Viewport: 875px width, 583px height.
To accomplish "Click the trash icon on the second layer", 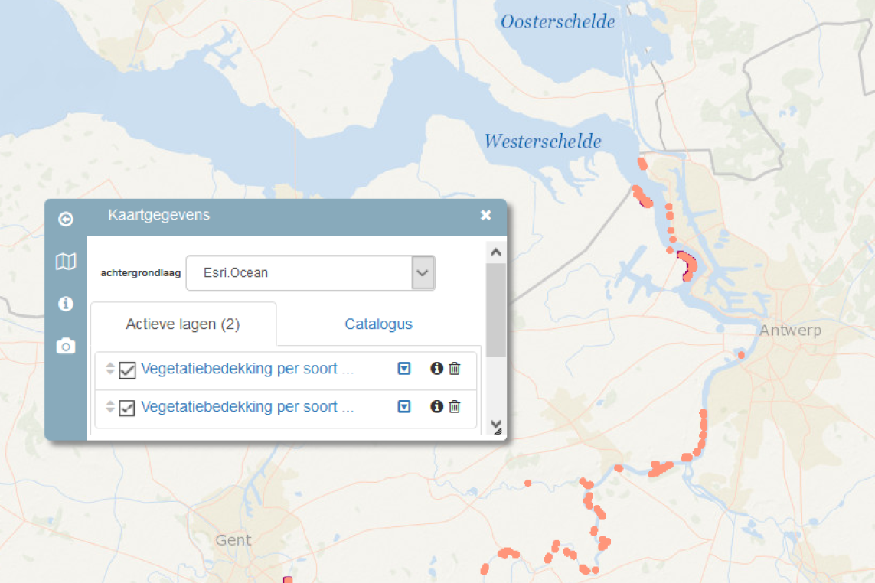I will (454, 406).
